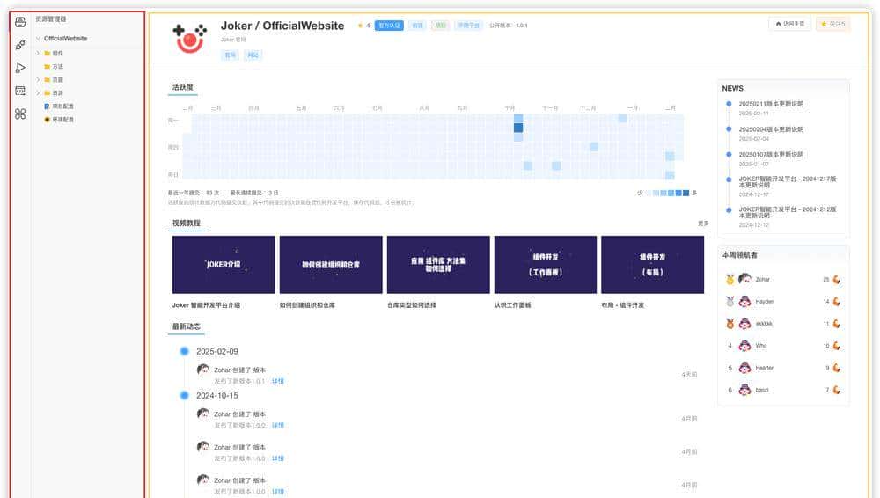Play the 如何创建组织和仓库 video thumbnail
The width and height of the screenshot is (880, 498).
(x=331, y=265)
